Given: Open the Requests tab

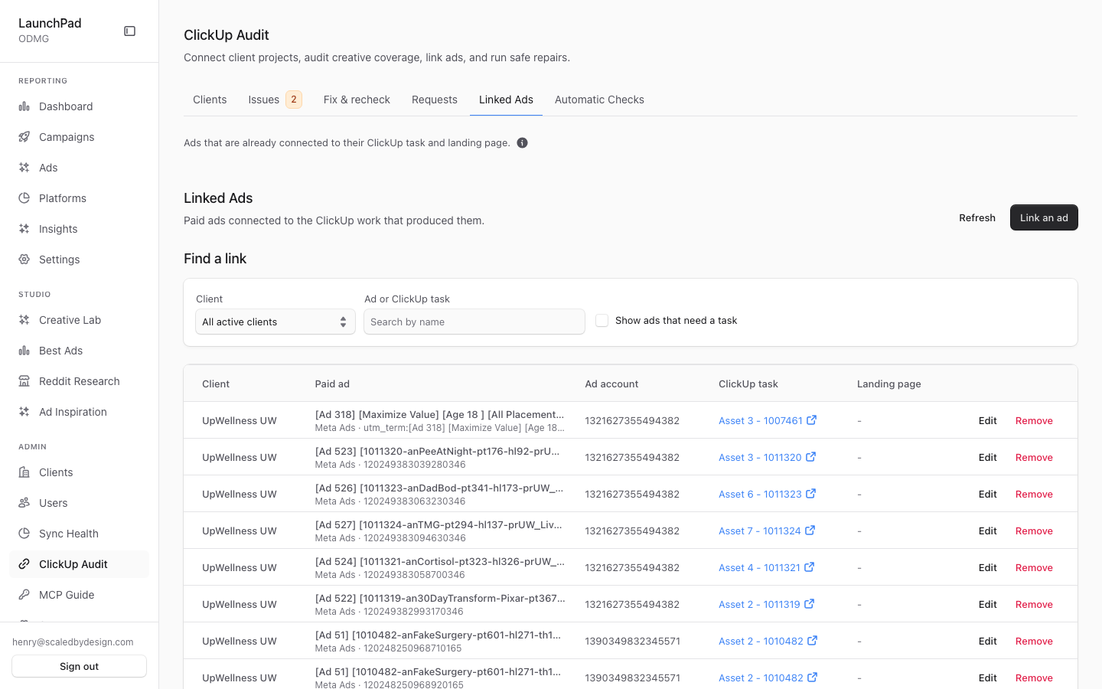Looking at the screenshot, I should click(435, 100).
